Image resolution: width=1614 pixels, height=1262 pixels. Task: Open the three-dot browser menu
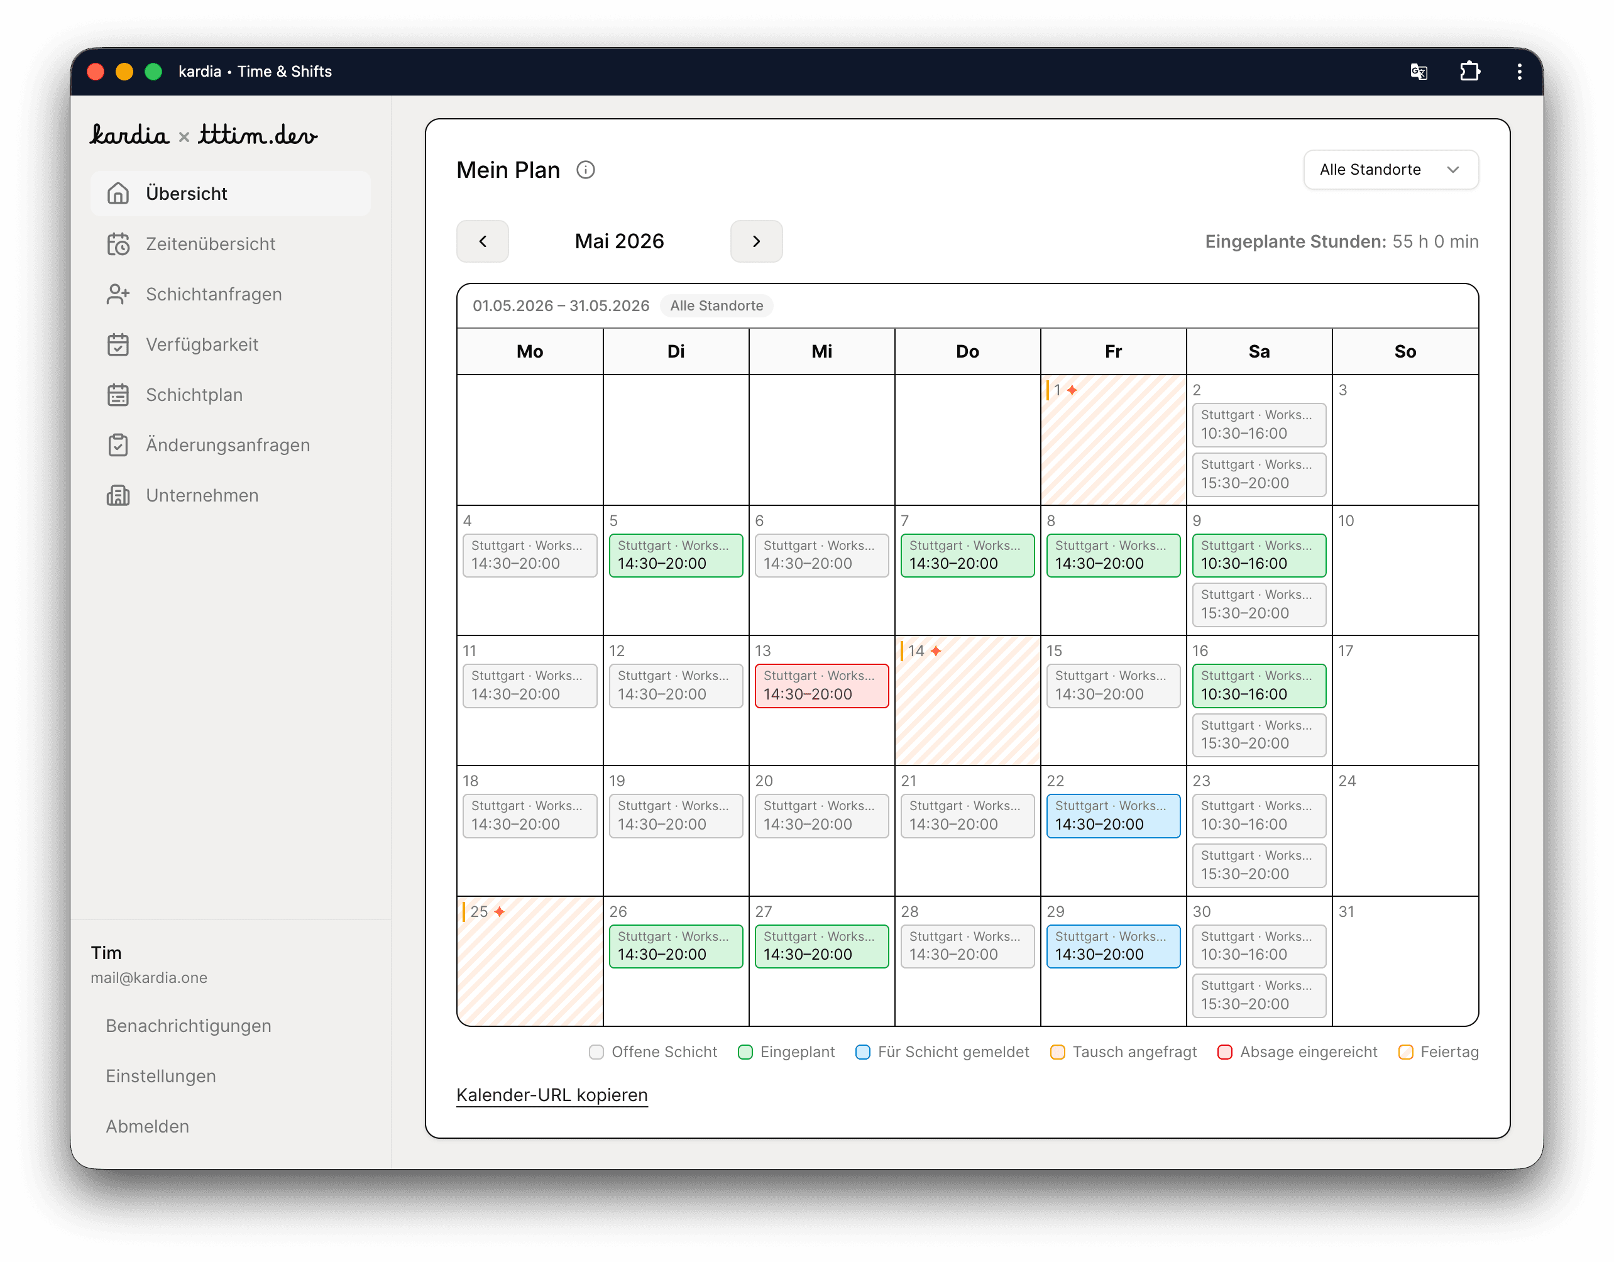[1518, 72]
